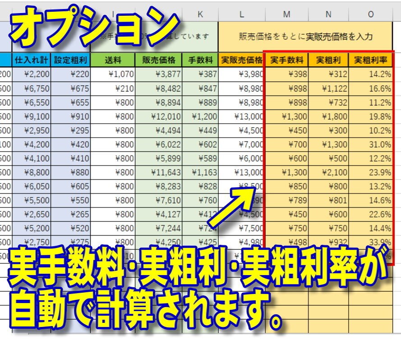Image resolution: width=401 pixels, height=340 pixels.
Task: Select column M header
Action: [287, 14]
